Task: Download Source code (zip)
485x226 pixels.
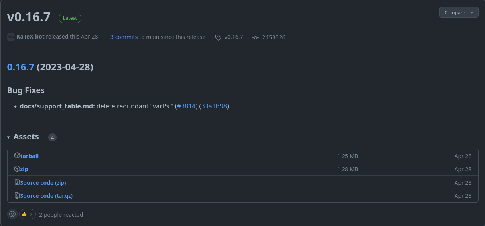Action: coord(43,183)
